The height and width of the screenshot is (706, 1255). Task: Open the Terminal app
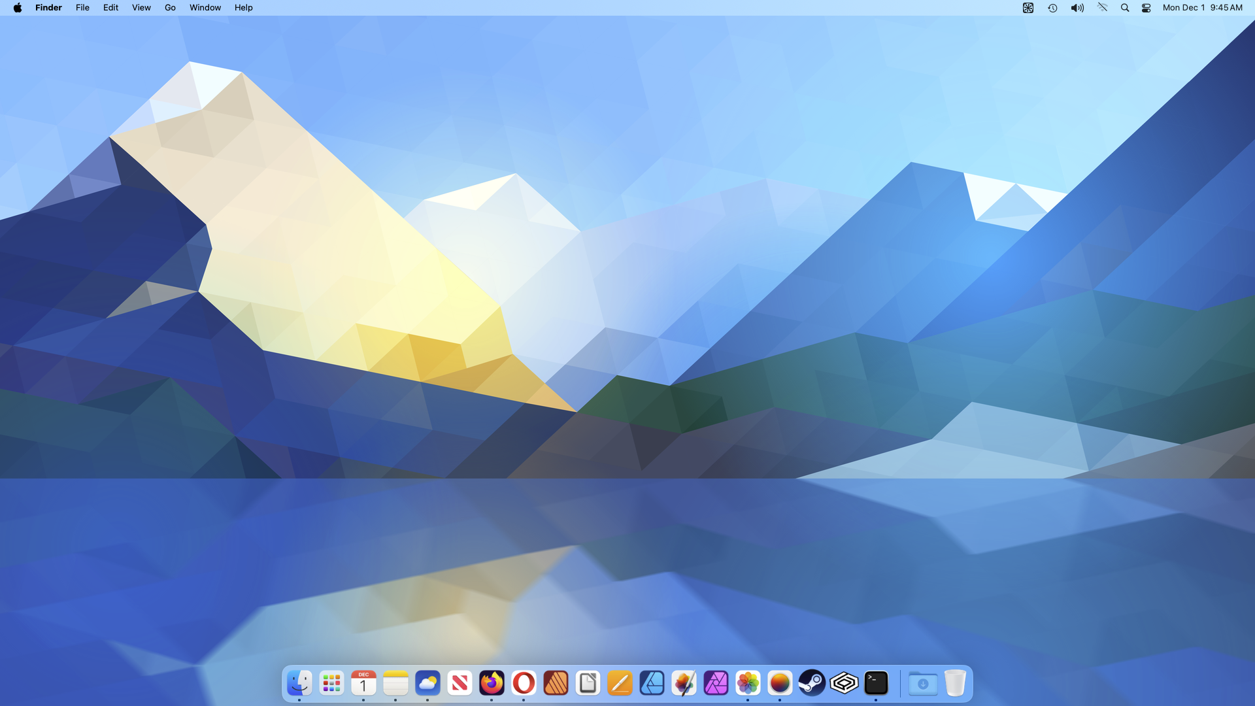[876, 684]
